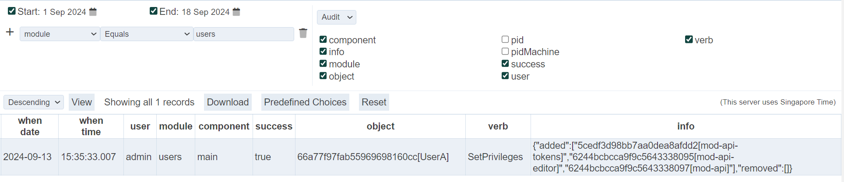844x182 pixels.
Task: Click the info column header
Action: click(686, 126)
